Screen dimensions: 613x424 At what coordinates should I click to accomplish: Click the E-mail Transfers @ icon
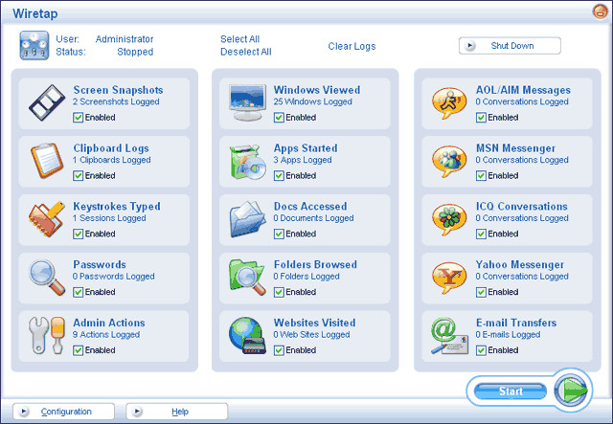tap(449, 336)
